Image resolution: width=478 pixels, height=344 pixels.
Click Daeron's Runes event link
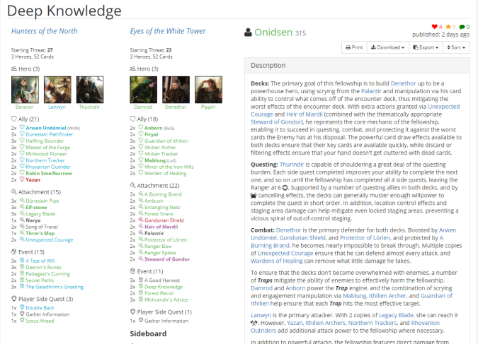coord(43,267)
